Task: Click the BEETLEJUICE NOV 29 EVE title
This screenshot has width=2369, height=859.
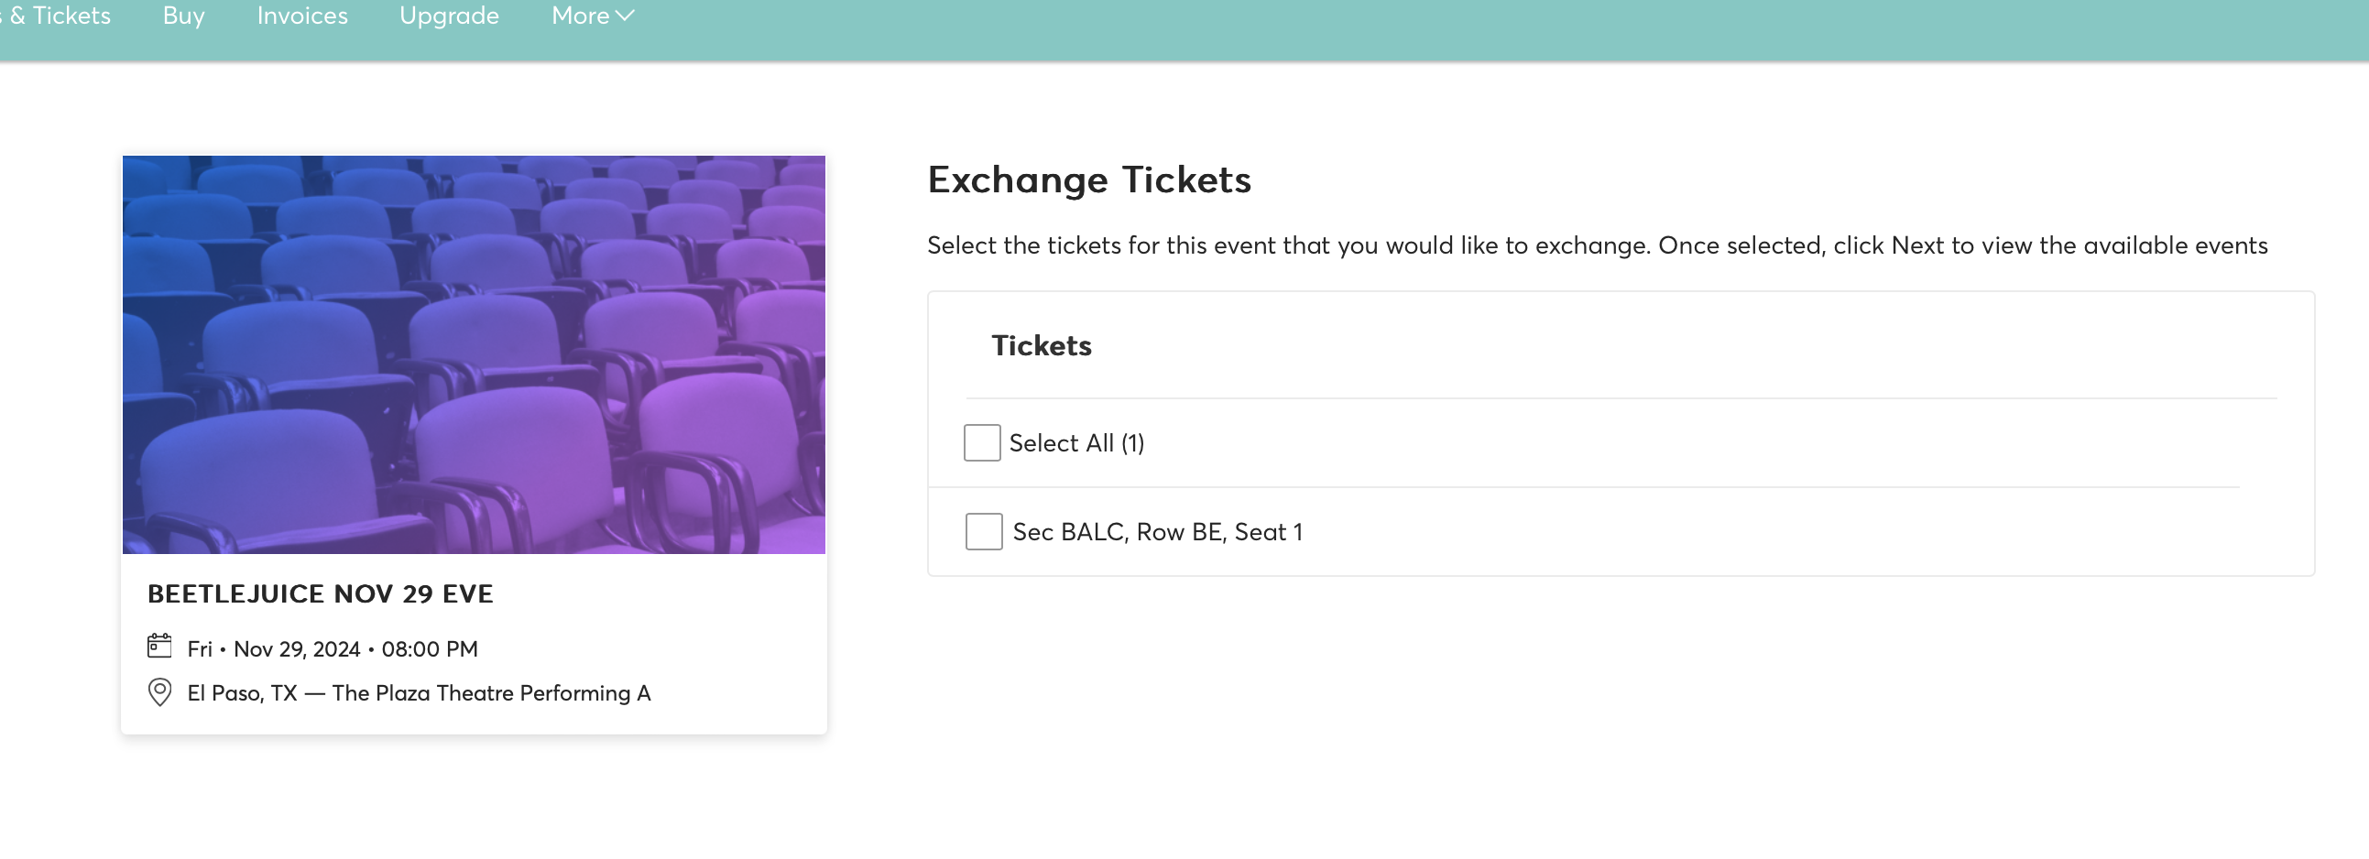Action: (320, 593)
